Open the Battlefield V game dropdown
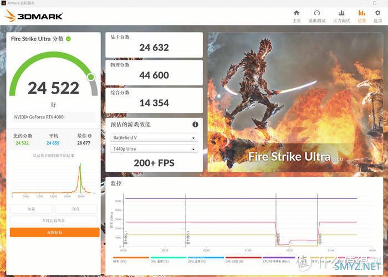The image size is (388, 277). click(154, 137)
